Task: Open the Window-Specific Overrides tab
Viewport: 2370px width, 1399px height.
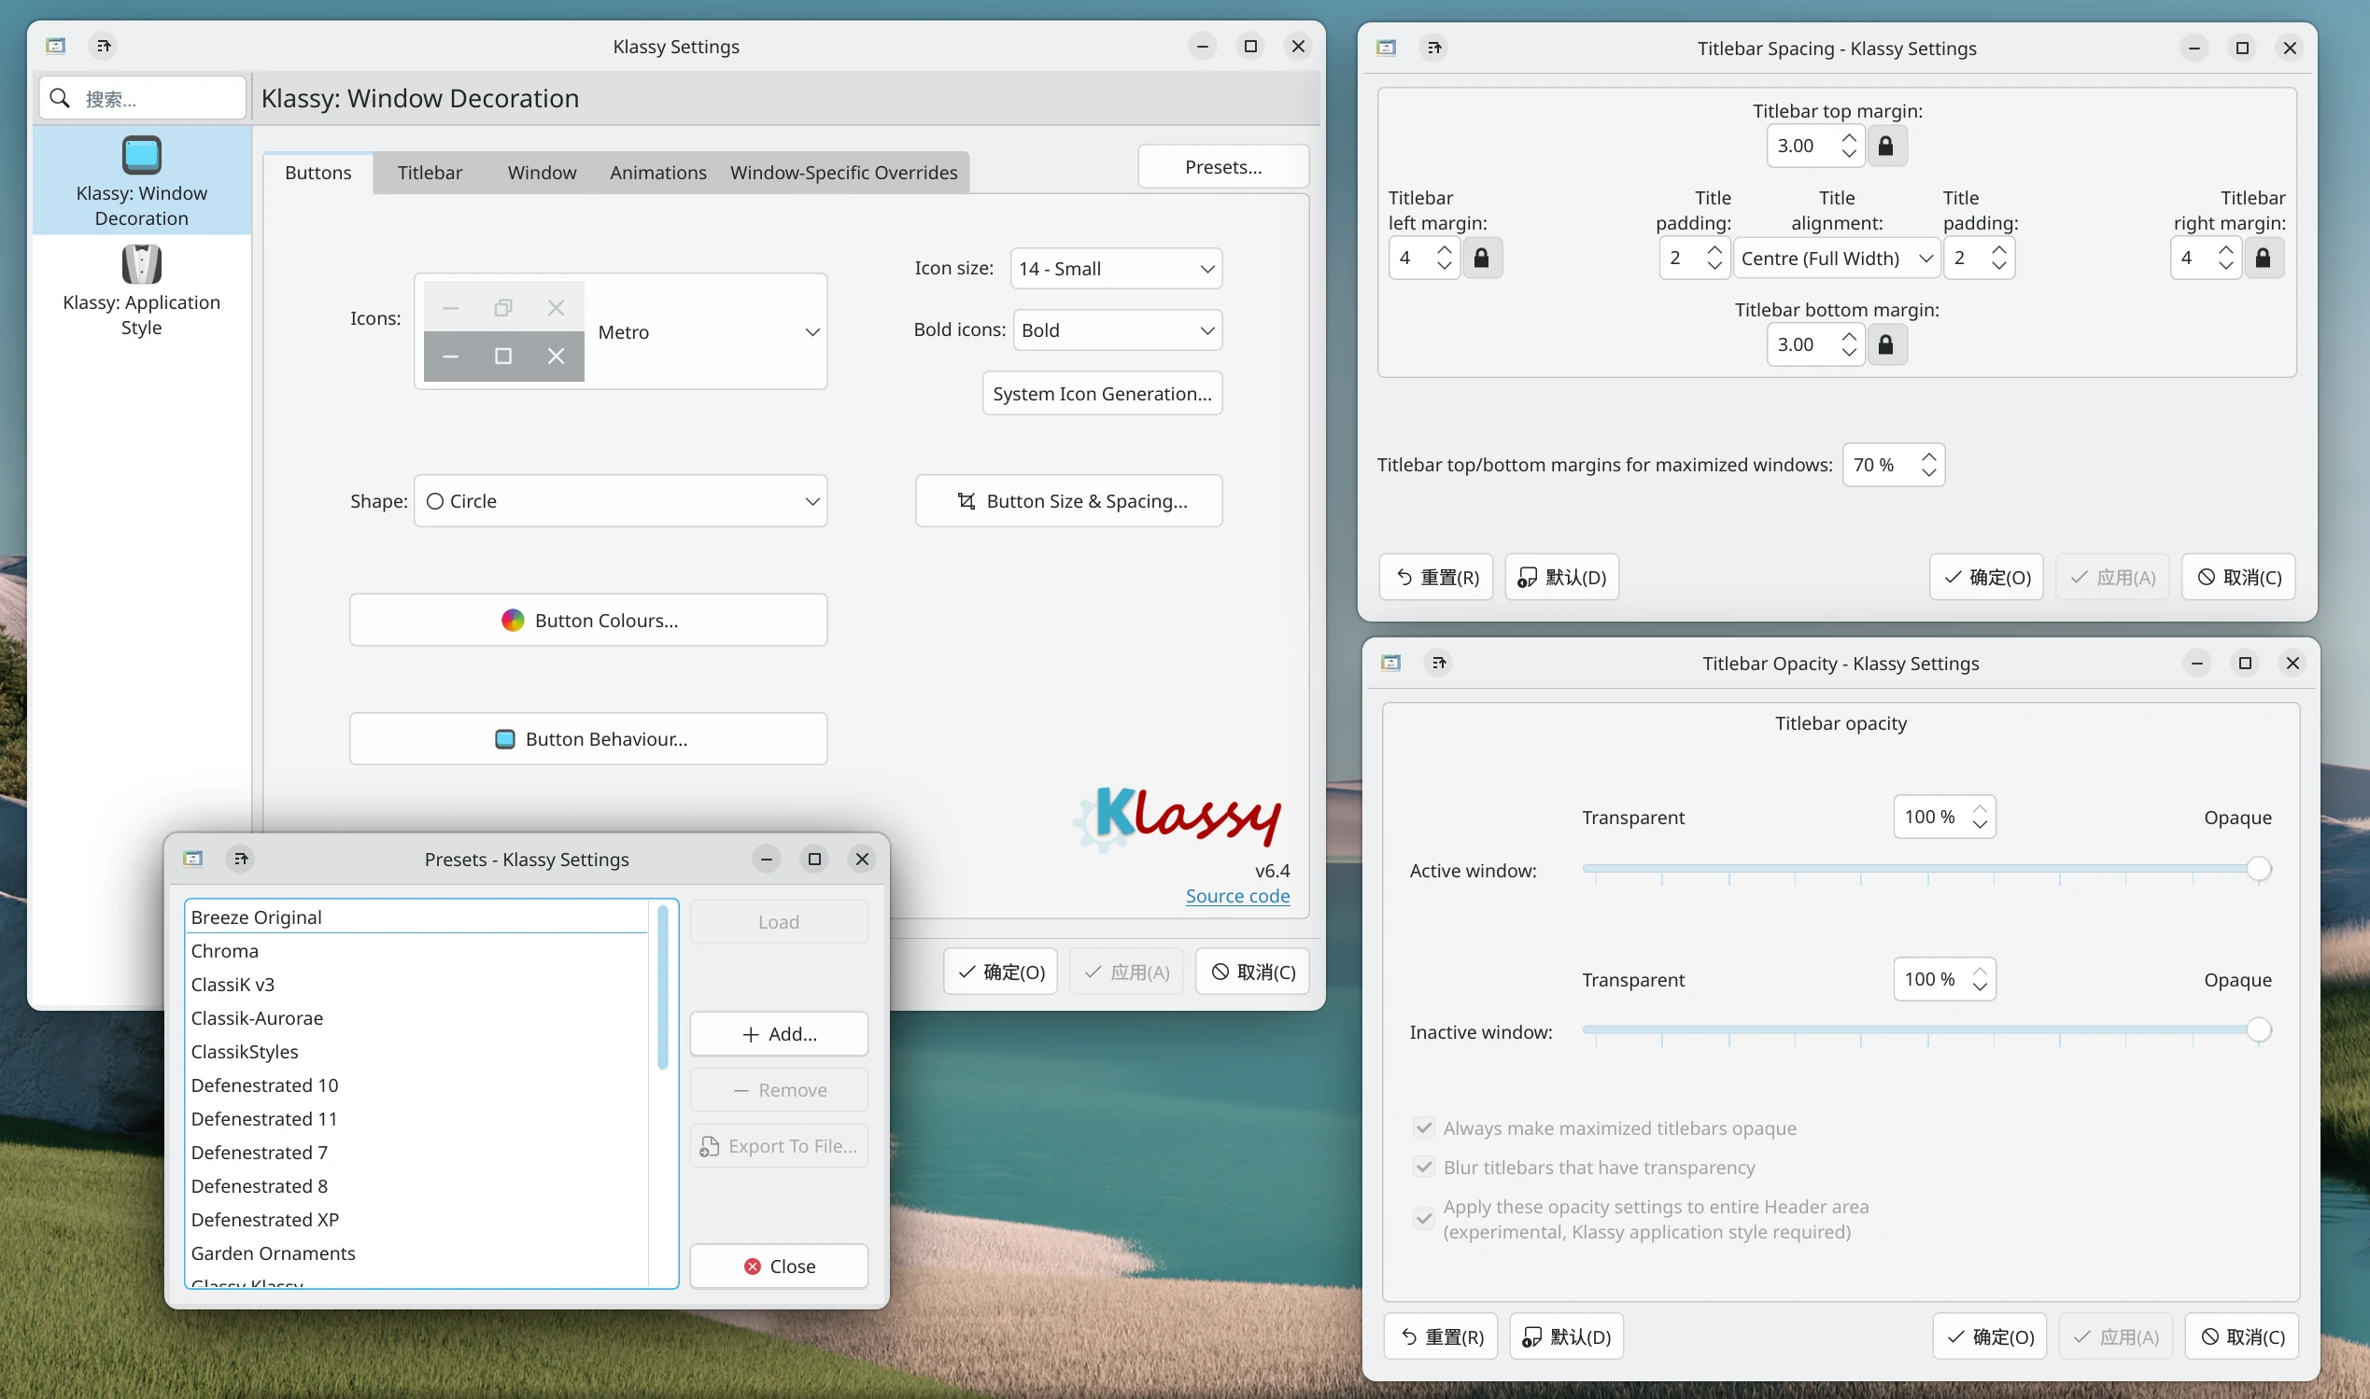Action: [843, 173]
